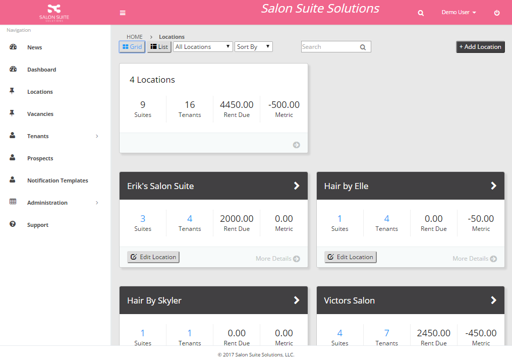Click the Add Location button
Image resolution: width=512 pixels, height=364 pixels.
point(480,47)
